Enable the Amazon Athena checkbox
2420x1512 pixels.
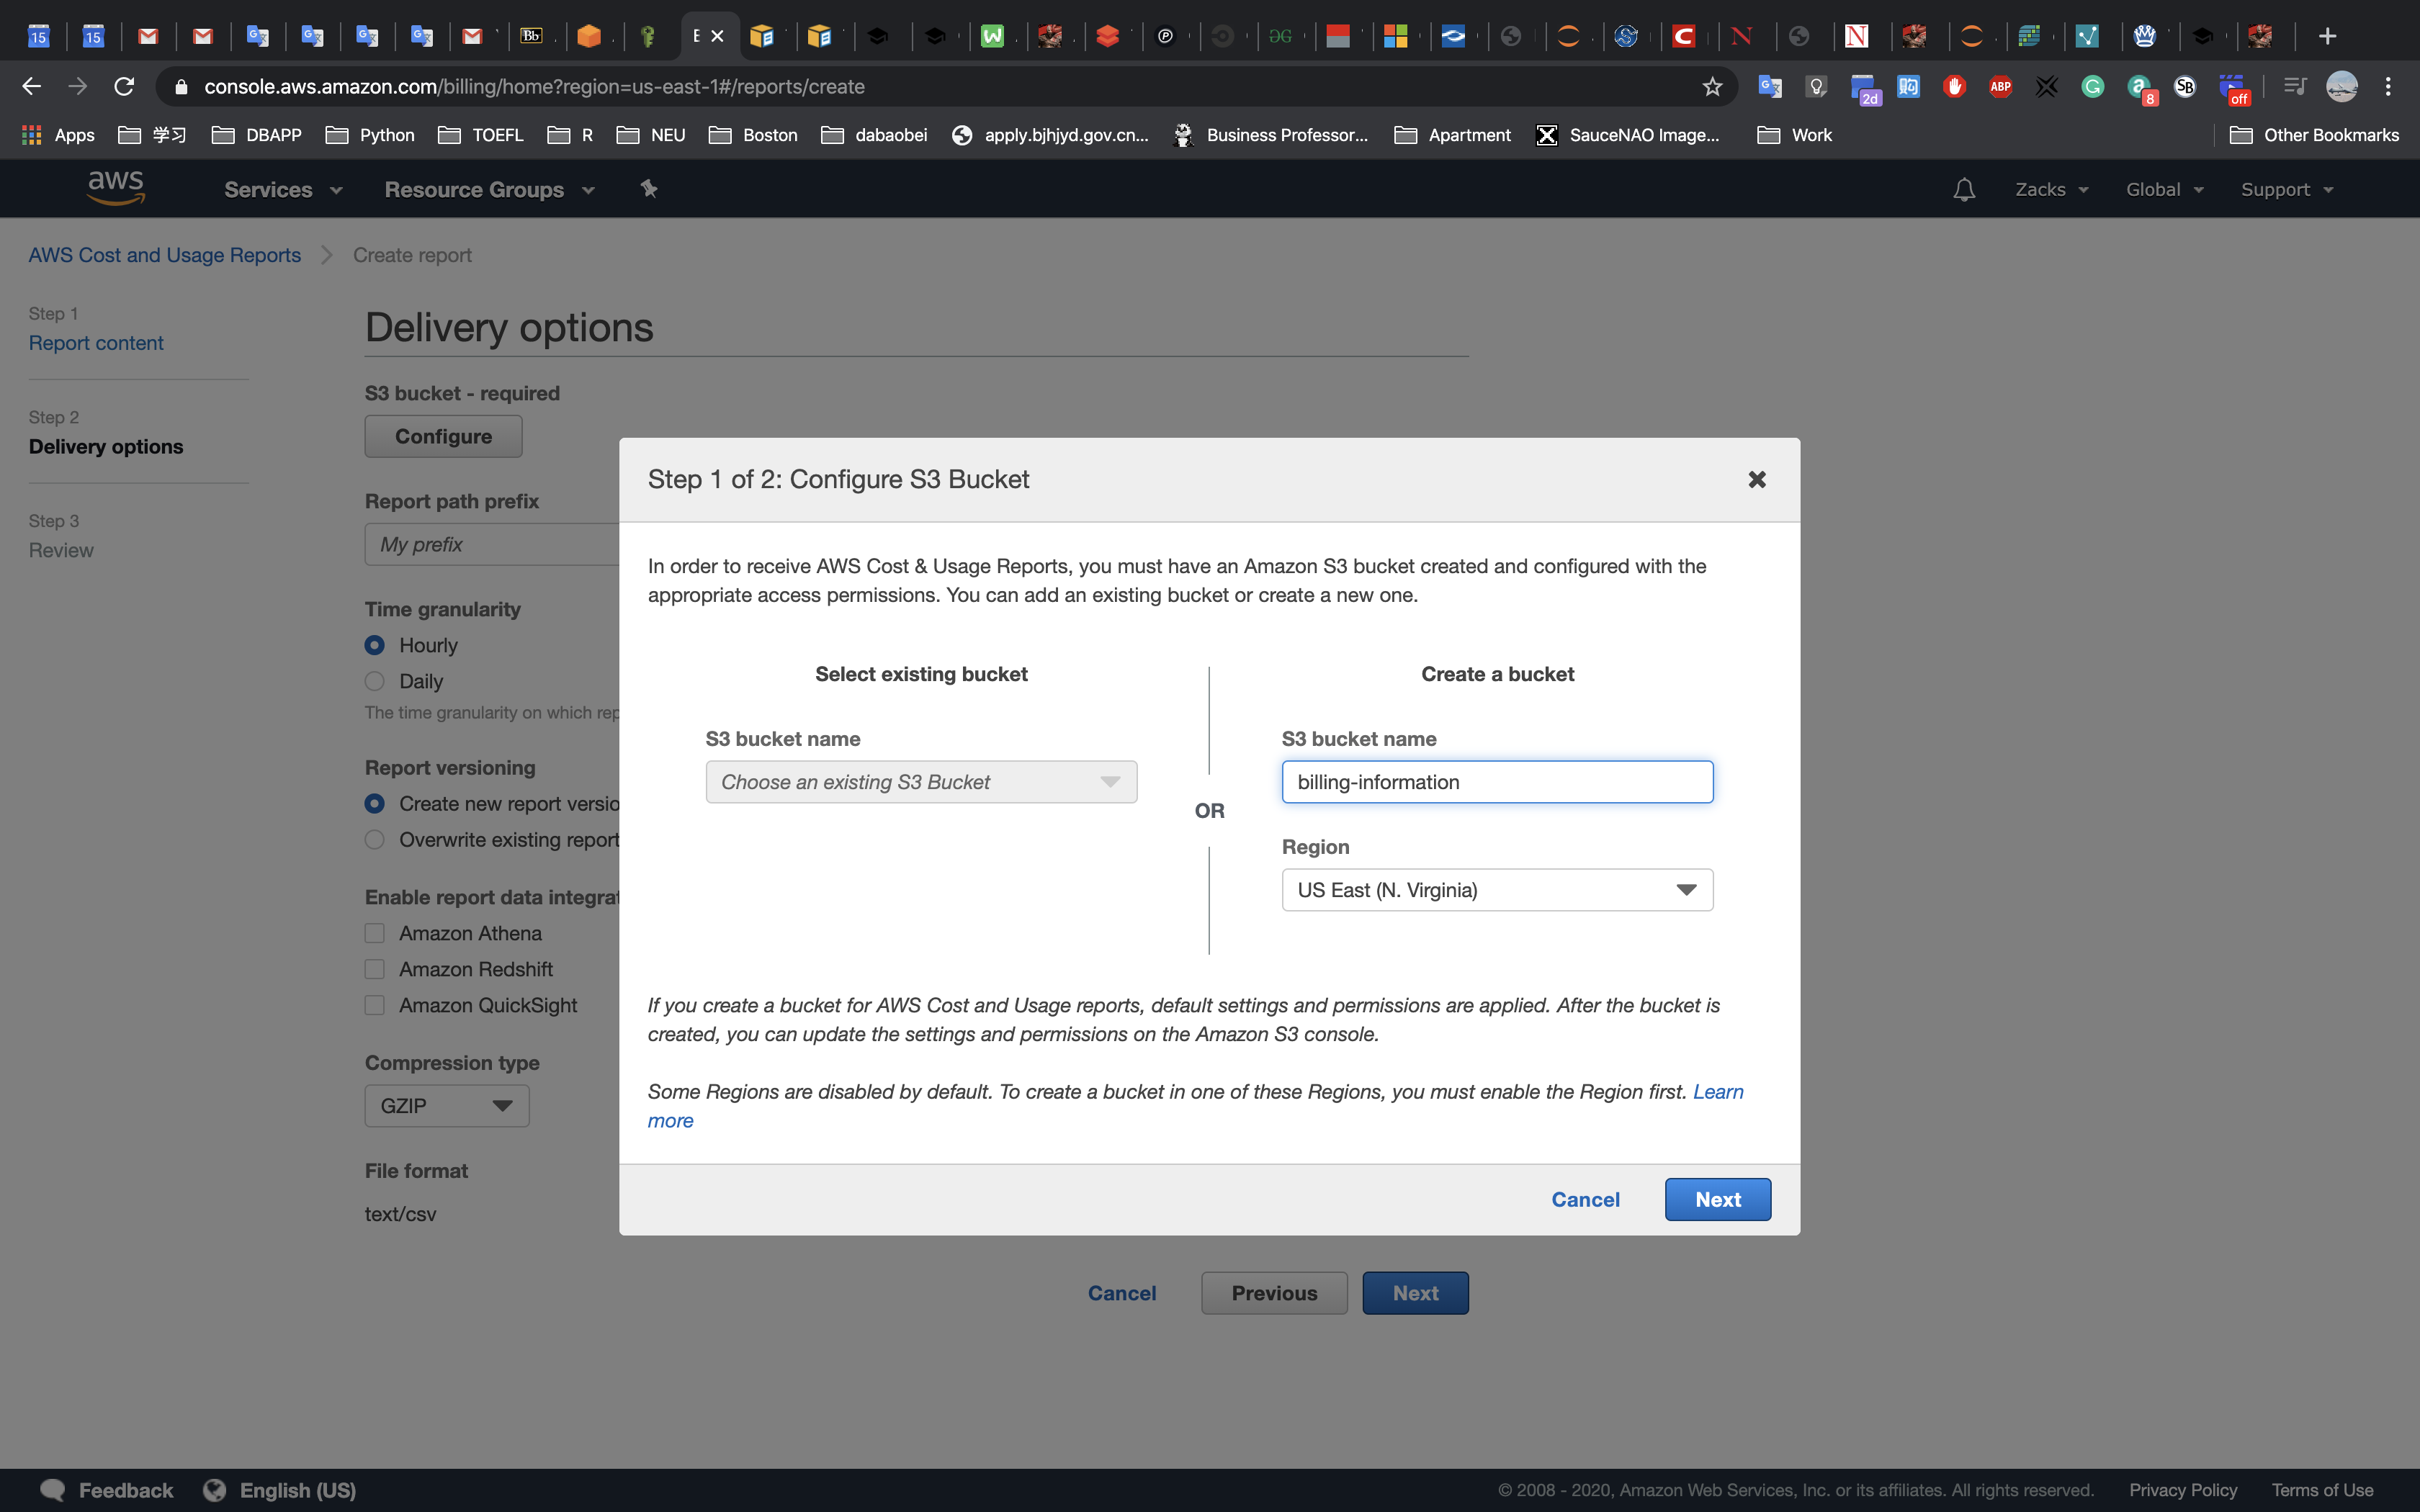click(x=375, y=933)
